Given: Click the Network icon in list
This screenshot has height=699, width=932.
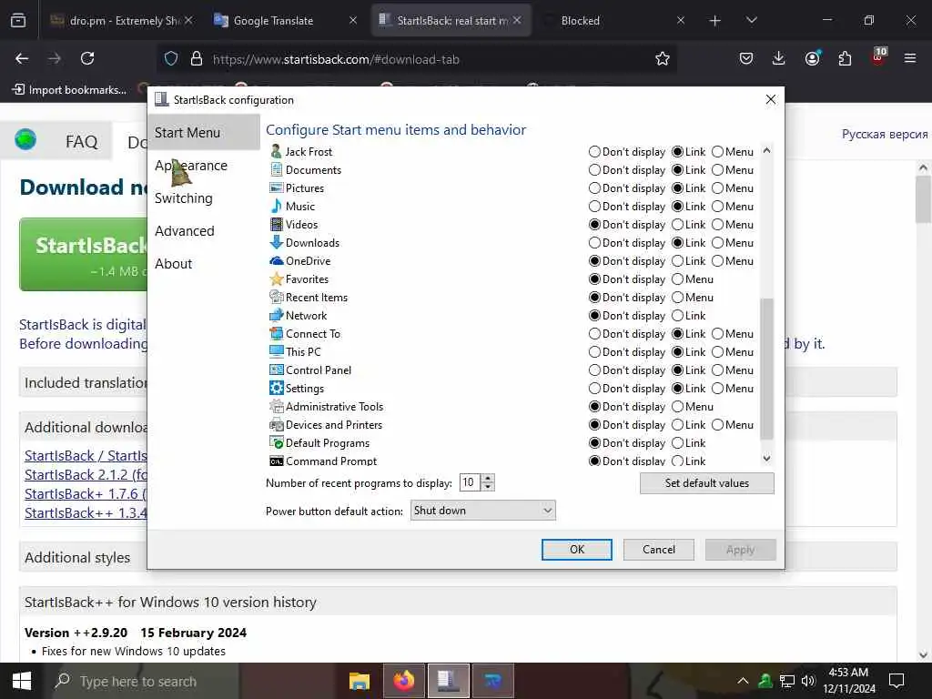Looking at the screenshot, I should [276, 316].
